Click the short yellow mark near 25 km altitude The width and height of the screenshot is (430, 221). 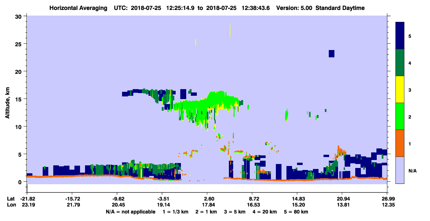(196, 42)
